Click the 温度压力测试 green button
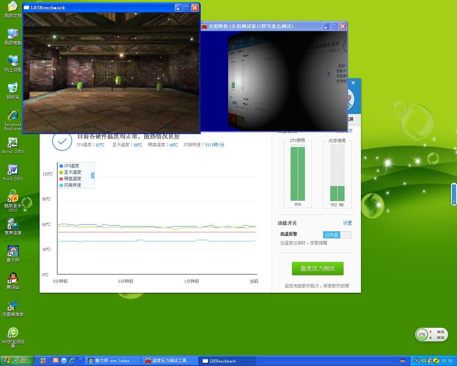Image resolution: width=457 pixels, height=366 pixels. (317, 268)
